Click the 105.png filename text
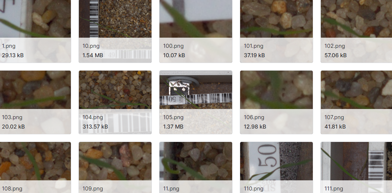Image resolution: width=392 pixels, height=193 pixels. (x=174, y=117)
